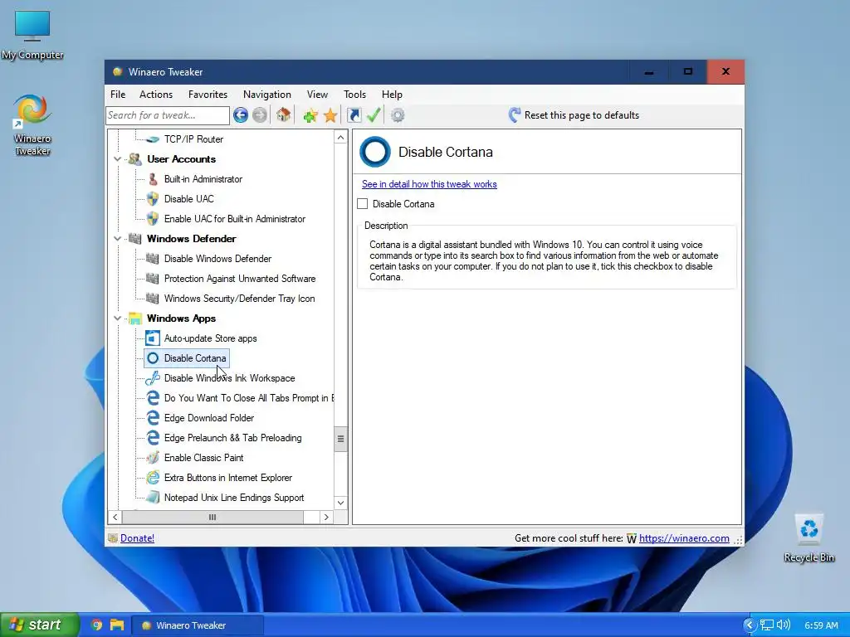Expand hidden tray icons arrow

[750, 625]
